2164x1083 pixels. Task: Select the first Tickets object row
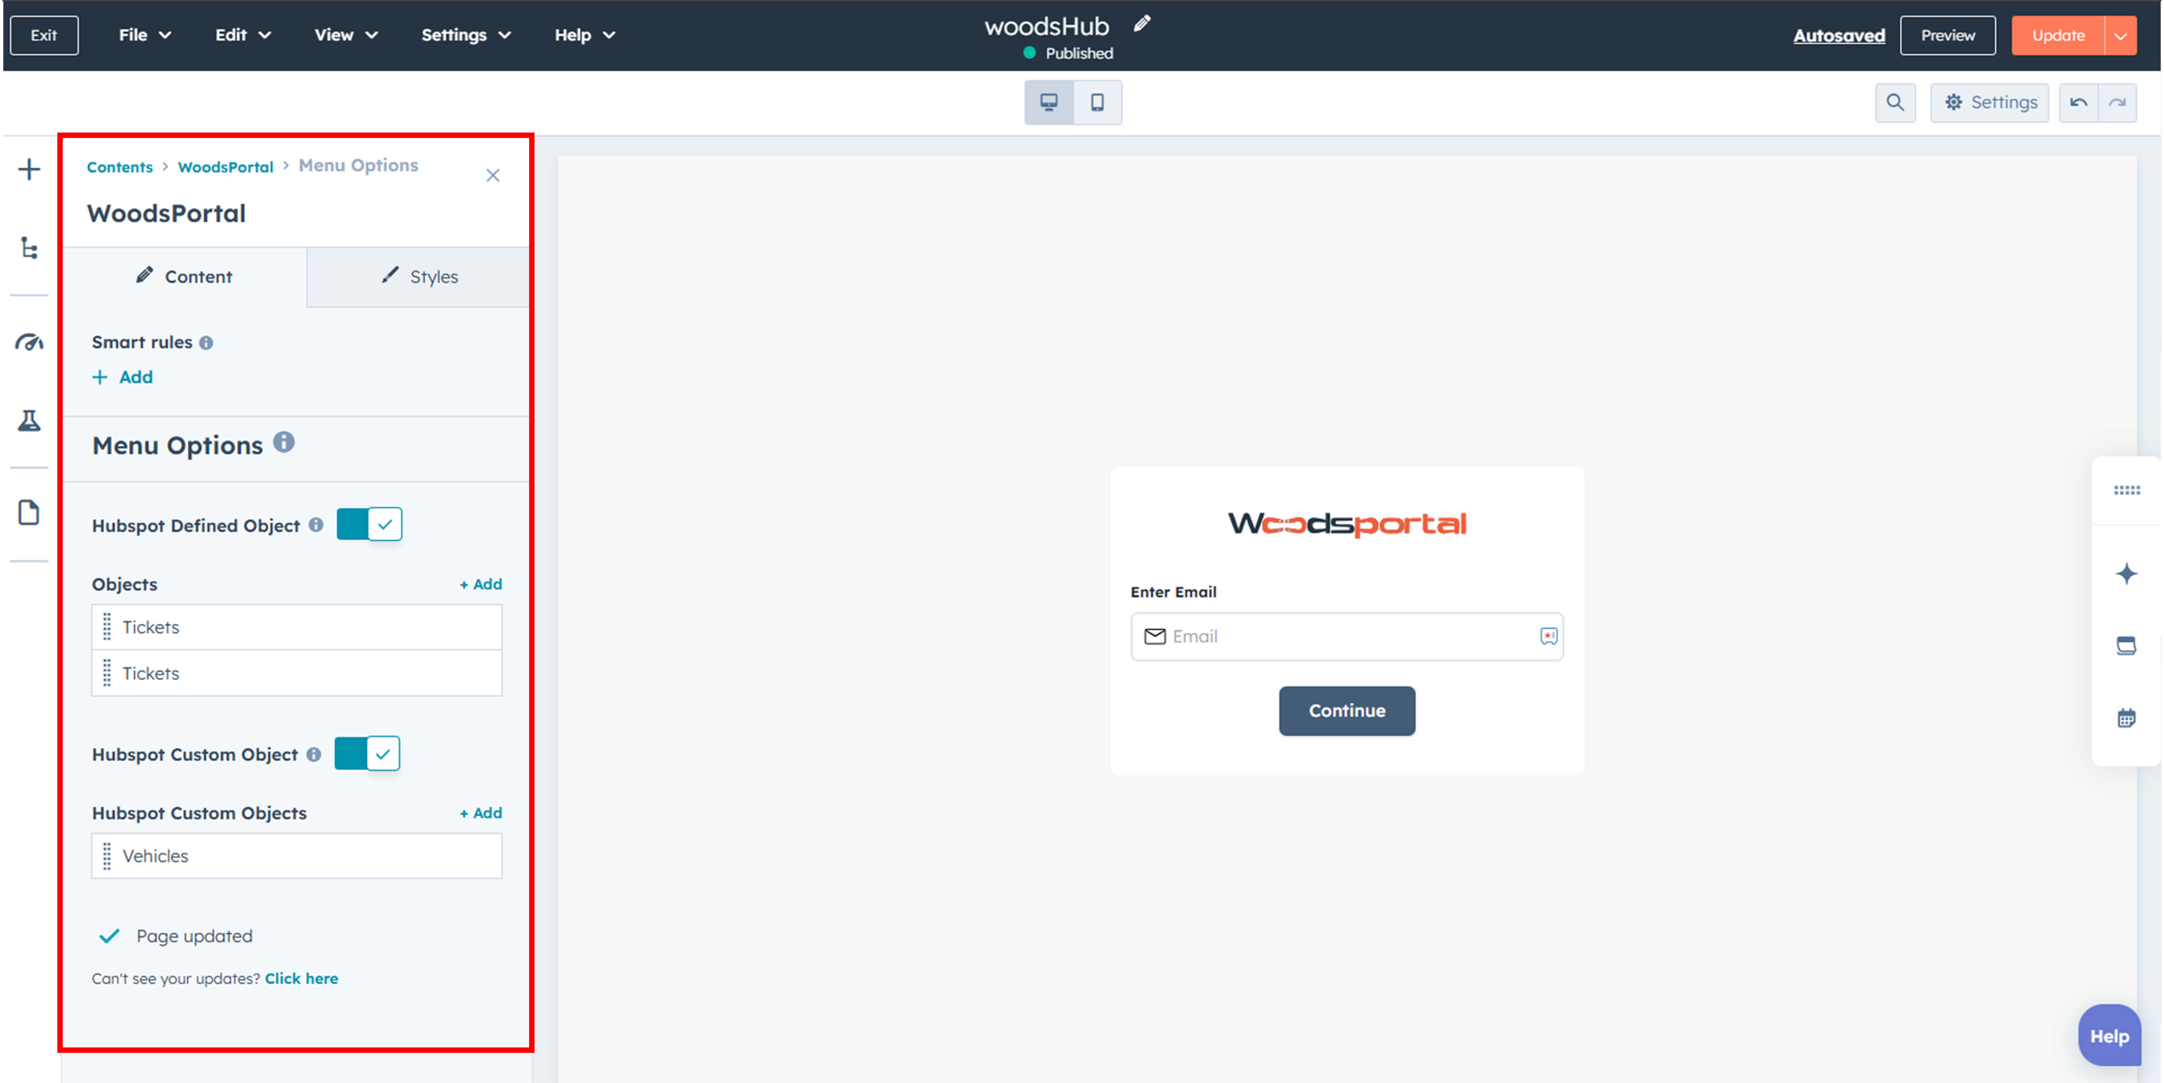297,627
